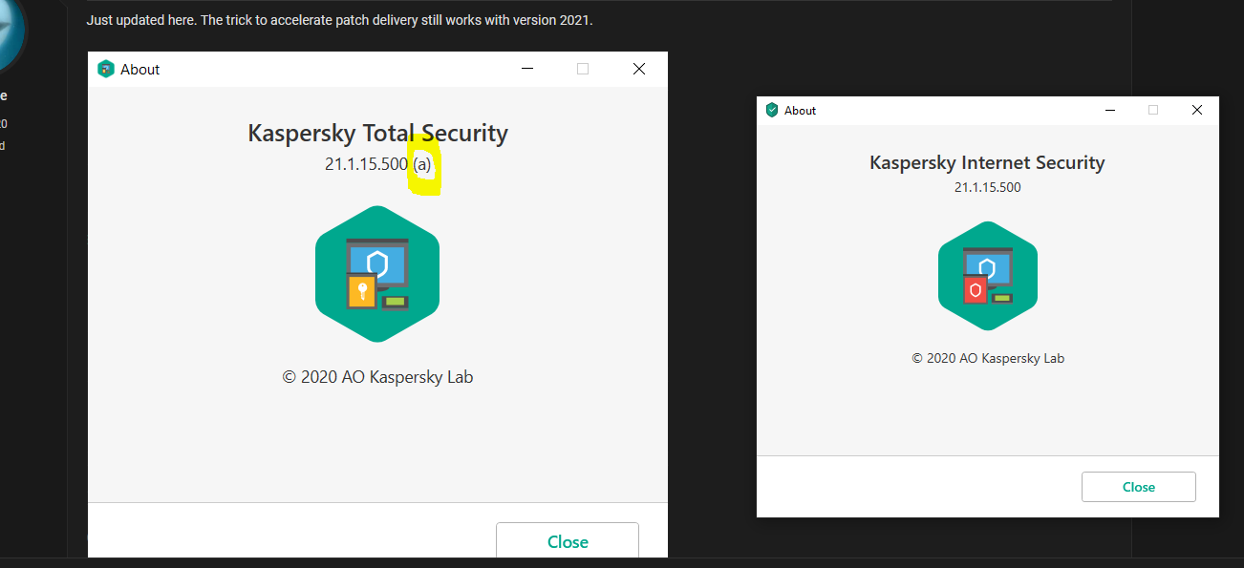Open the forum user's avatar picture
Screen dimensions: 1244x568
(x=10, y=33)
